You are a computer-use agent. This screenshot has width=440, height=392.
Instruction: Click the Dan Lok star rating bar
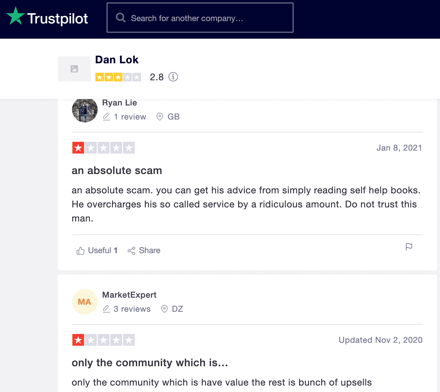point(118,77)
